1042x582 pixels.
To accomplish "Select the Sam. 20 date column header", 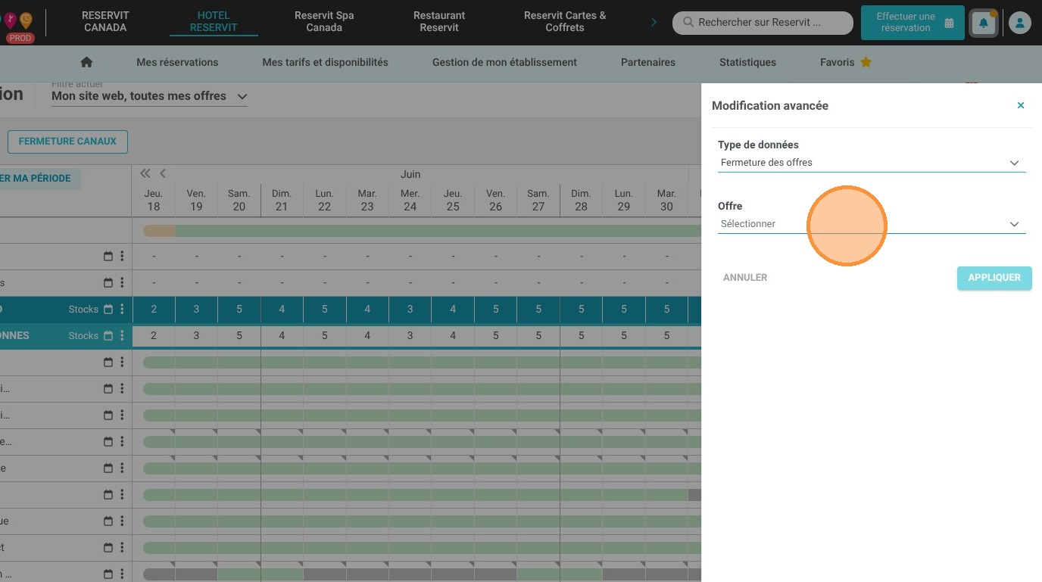I will pyautogui.click(x=239, y=201).
